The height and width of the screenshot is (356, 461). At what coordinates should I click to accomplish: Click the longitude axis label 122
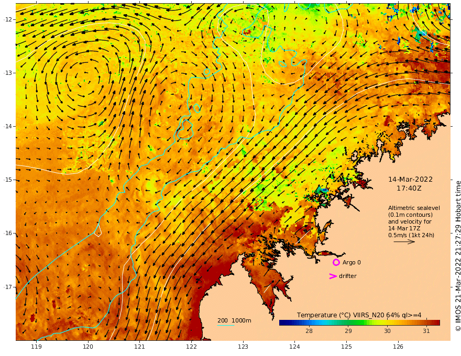[x=191, y=347]
